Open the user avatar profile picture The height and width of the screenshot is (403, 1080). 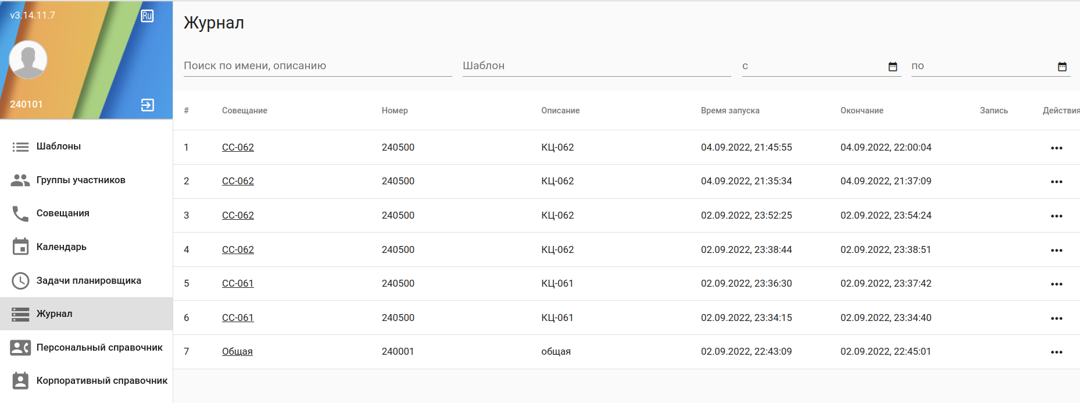tap(28, 60)
